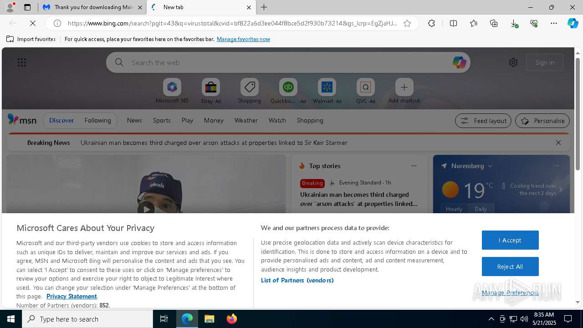This screenshot has height=328, width=583.
Task: Open Ebay ad shortcut
Action: [211, 91]
